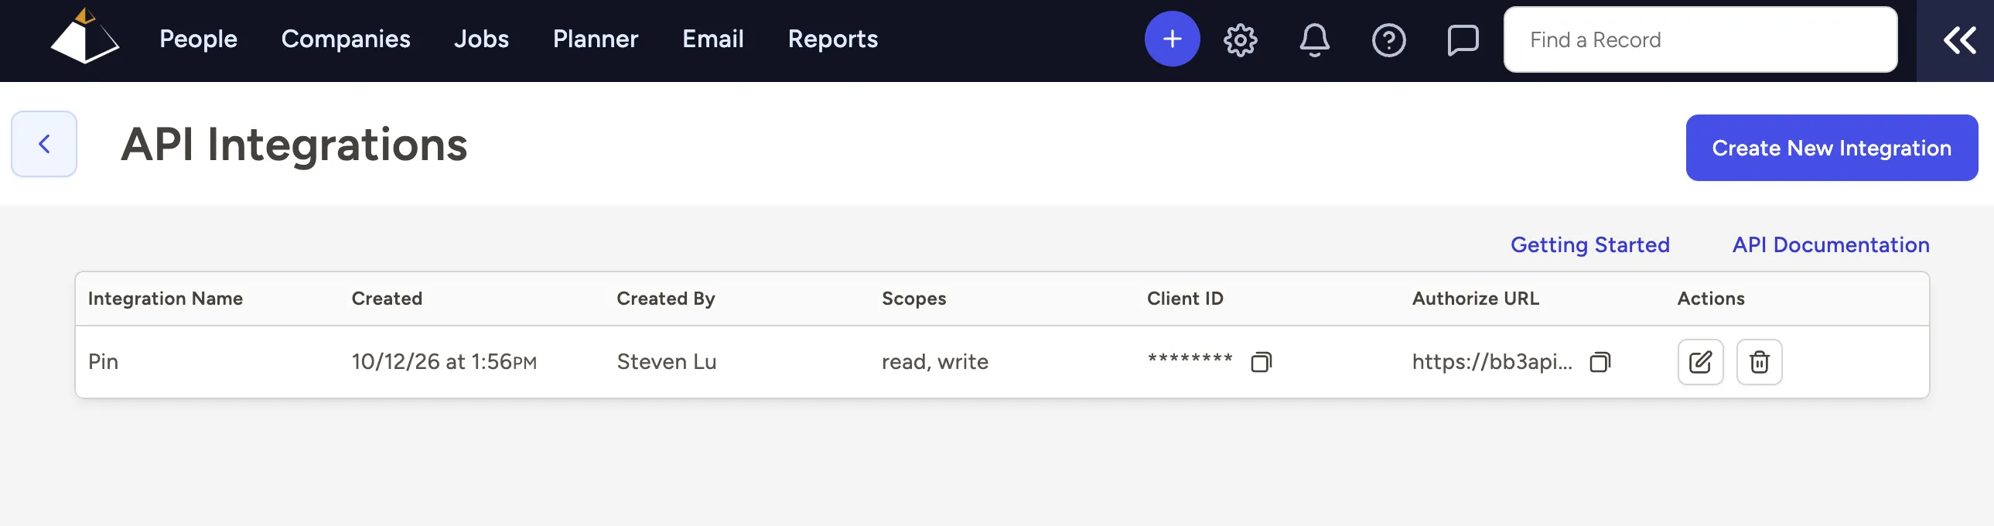
Task: Click Create New Integration button
Action: (1832, 148)
